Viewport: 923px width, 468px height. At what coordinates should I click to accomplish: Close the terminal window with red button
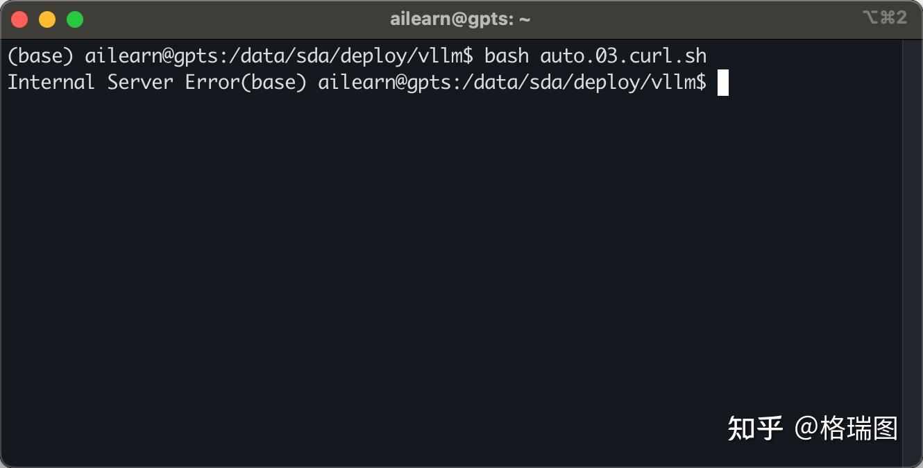[x=19, y=19]
